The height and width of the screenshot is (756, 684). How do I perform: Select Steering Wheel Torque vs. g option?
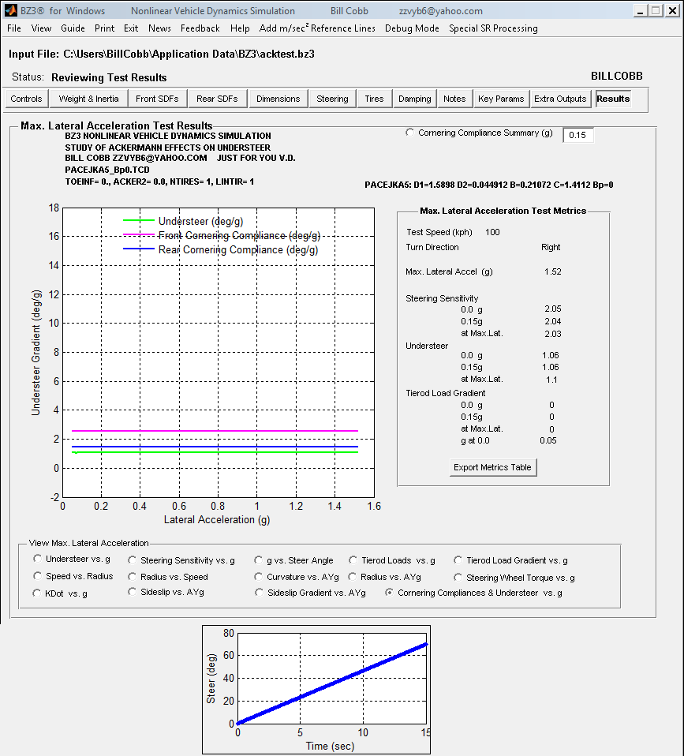pos(458,578)
